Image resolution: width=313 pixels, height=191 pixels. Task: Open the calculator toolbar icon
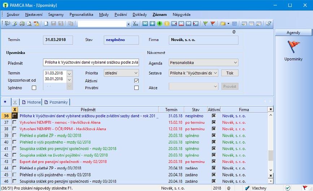[x=234, y=23]
